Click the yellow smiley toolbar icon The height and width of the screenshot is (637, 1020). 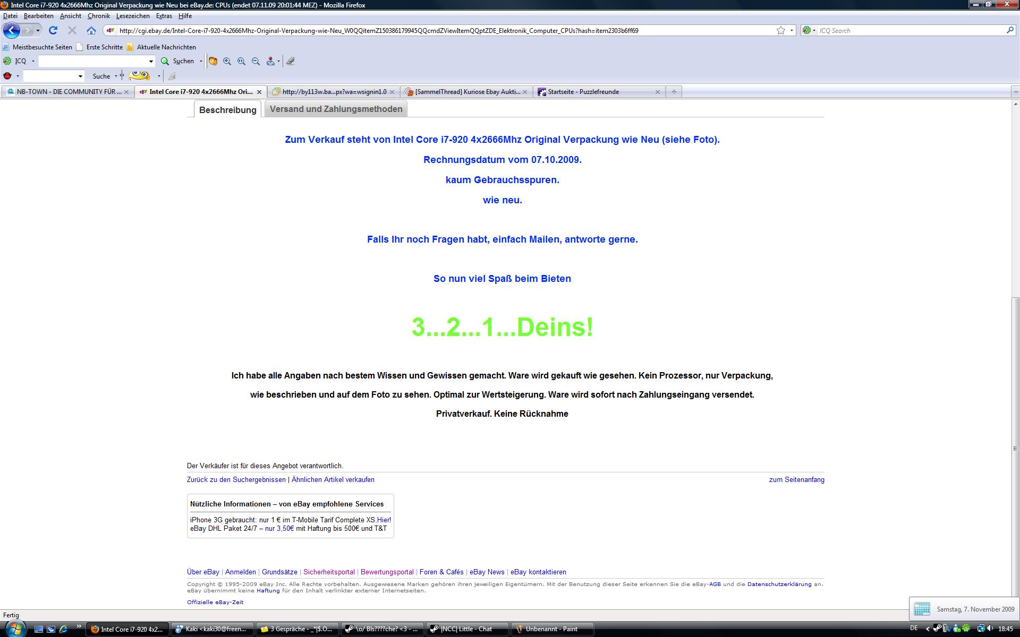(140, 76)
